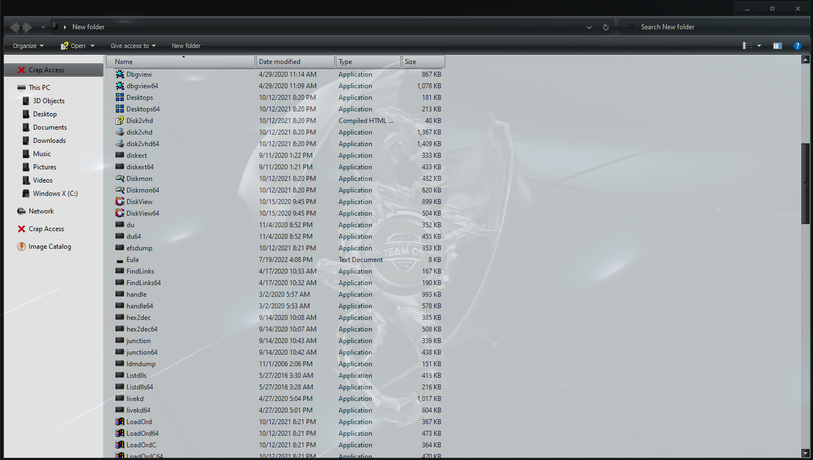Select the du64 file name
The height and width of the screenshot is (460, 813).
click(x=134, y=237)
